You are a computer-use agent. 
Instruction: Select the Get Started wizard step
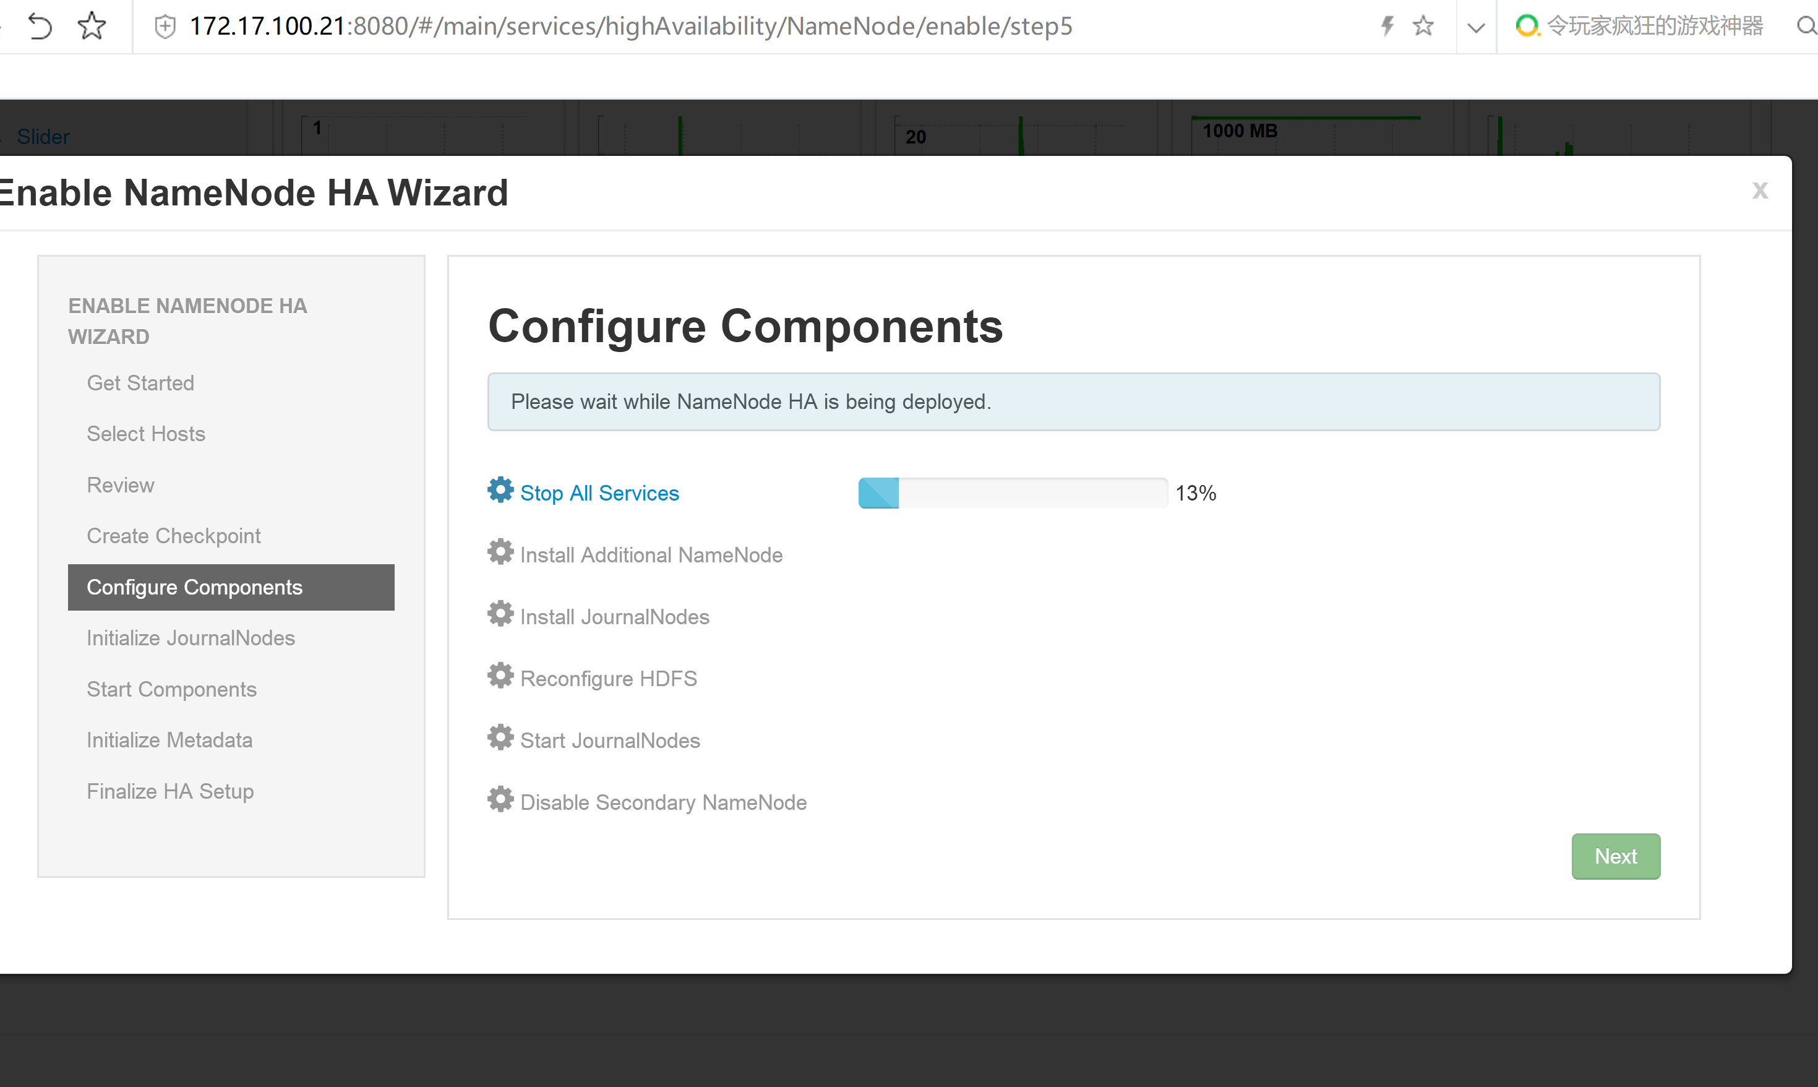pyautogui.click(x=140, y=383)
